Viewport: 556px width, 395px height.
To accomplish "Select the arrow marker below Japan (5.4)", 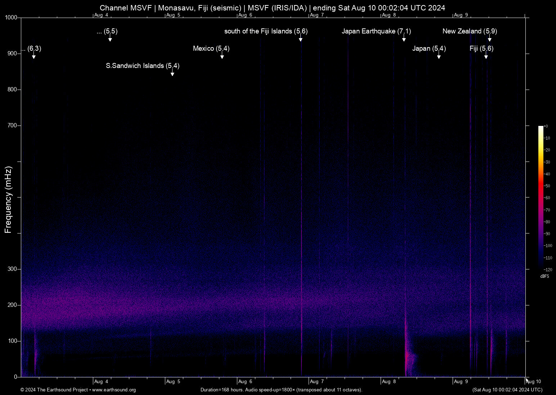I will pyautogui.click(x=439, y=55).
